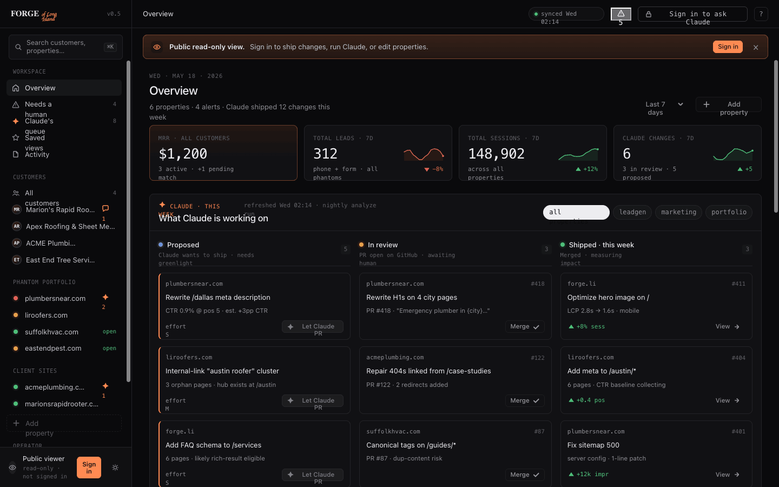View Add meta to /austin/* shipped item

pos(728,401)
